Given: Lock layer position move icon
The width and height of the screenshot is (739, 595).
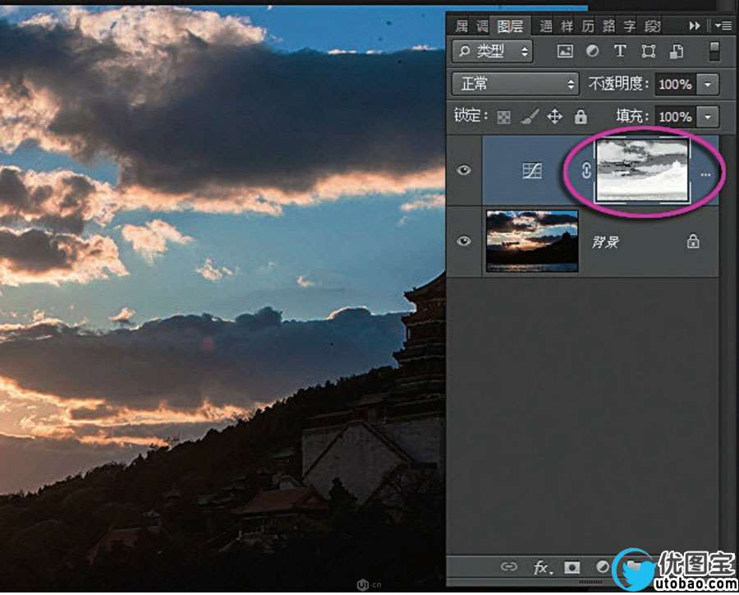Looking at the screenshot, I should tap(555, 117).
